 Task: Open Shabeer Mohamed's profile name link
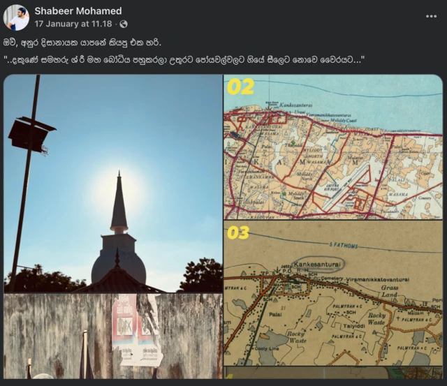click(x=78, y=10)
